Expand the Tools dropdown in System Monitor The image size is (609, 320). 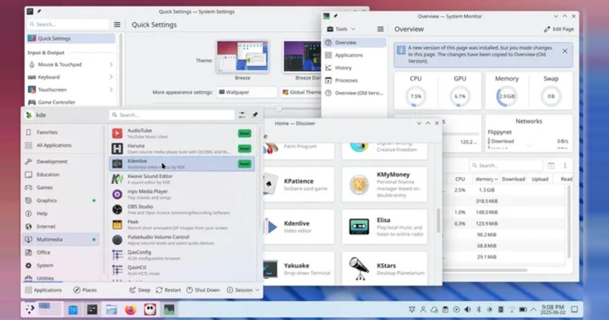[341, 29]
